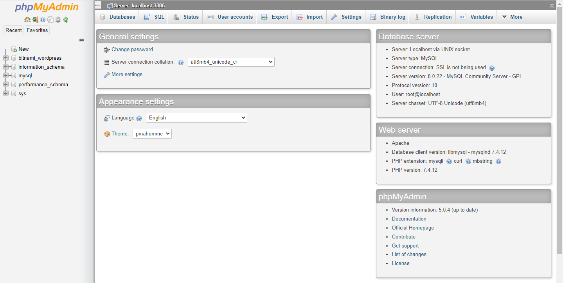Open the SQL tab

154,17
